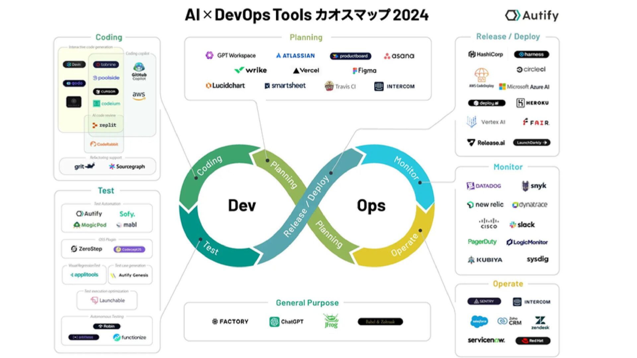
Task: Click the CodeRabbit logo
Action: point(104,144)
